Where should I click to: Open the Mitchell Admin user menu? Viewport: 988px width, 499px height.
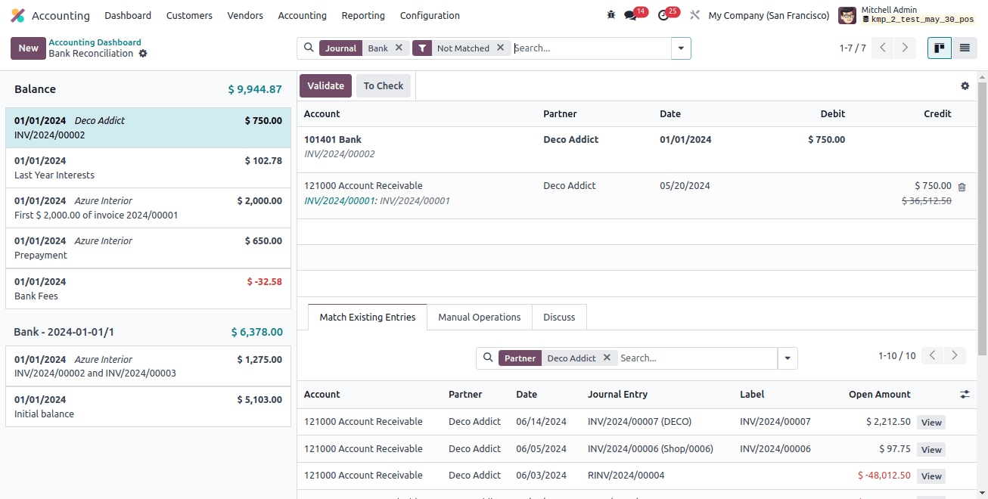click(906, 15)
